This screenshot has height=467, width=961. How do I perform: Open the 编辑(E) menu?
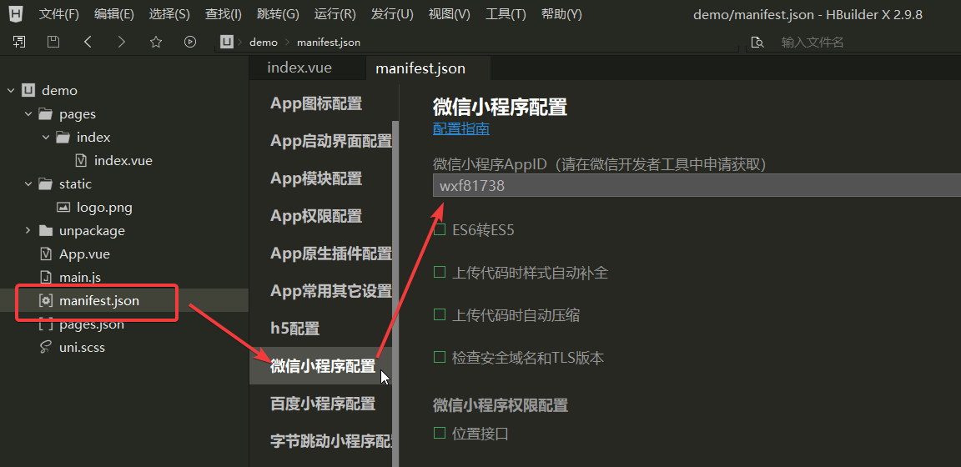coord(114,14)
